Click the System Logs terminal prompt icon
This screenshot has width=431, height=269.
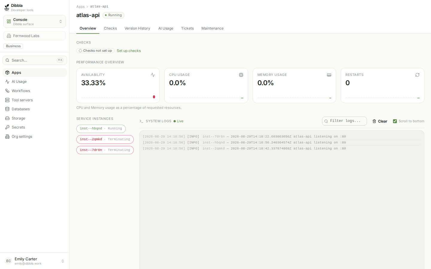coord(141,121)
